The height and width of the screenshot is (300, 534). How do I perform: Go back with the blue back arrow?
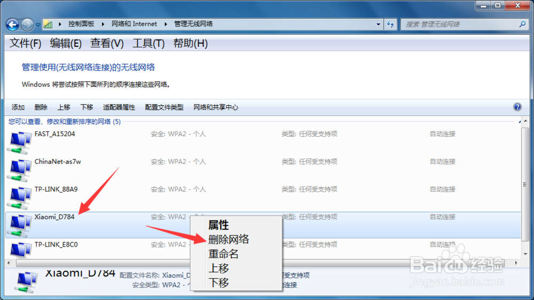pos(13,25)
